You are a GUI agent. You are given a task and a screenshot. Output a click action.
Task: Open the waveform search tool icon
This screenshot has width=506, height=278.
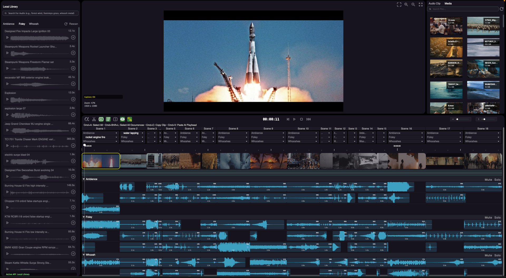coord(129,119)
